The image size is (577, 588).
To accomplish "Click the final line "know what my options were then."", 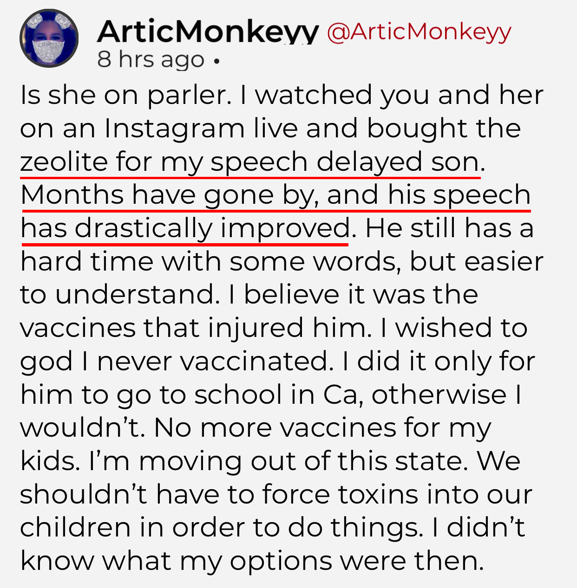I will pyautogui.click(x=252, y=561).
